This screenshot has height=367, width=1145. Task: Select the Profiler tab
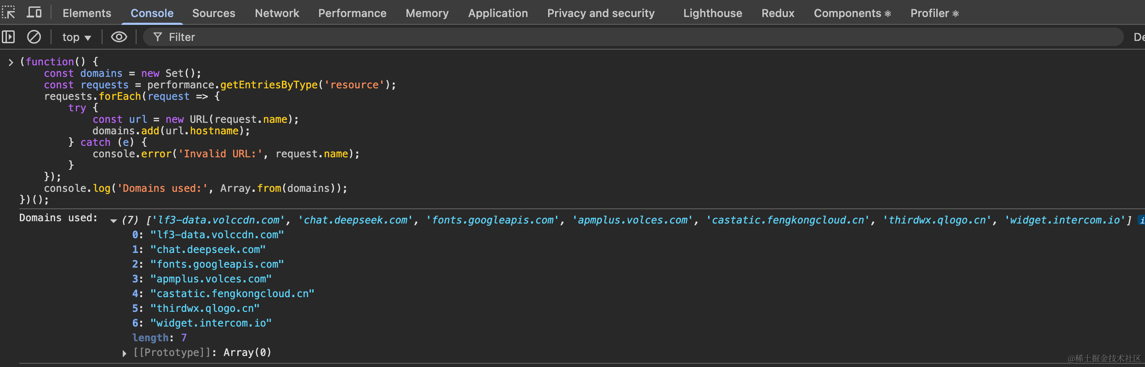pyautogui.click(x=934, y=13)
